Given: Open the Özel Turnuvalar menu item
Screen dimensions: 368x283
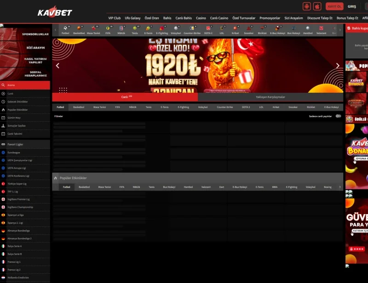Looking at the screenshot, I should point(244,18).
